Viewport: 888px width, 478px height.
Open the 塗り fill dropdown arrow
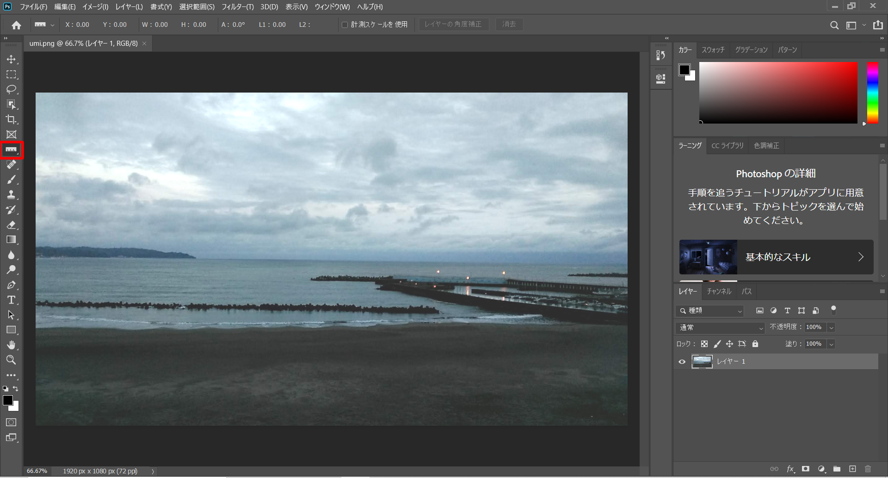point(831,344)
